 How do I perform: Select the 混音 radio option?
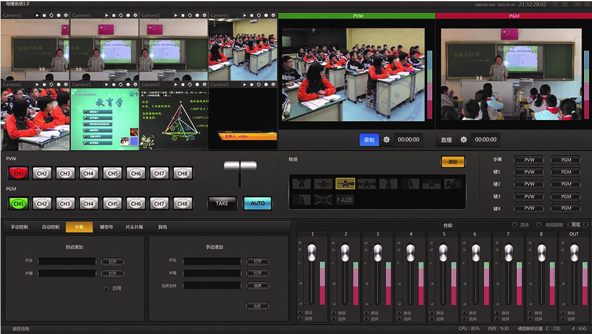(515, 225)
